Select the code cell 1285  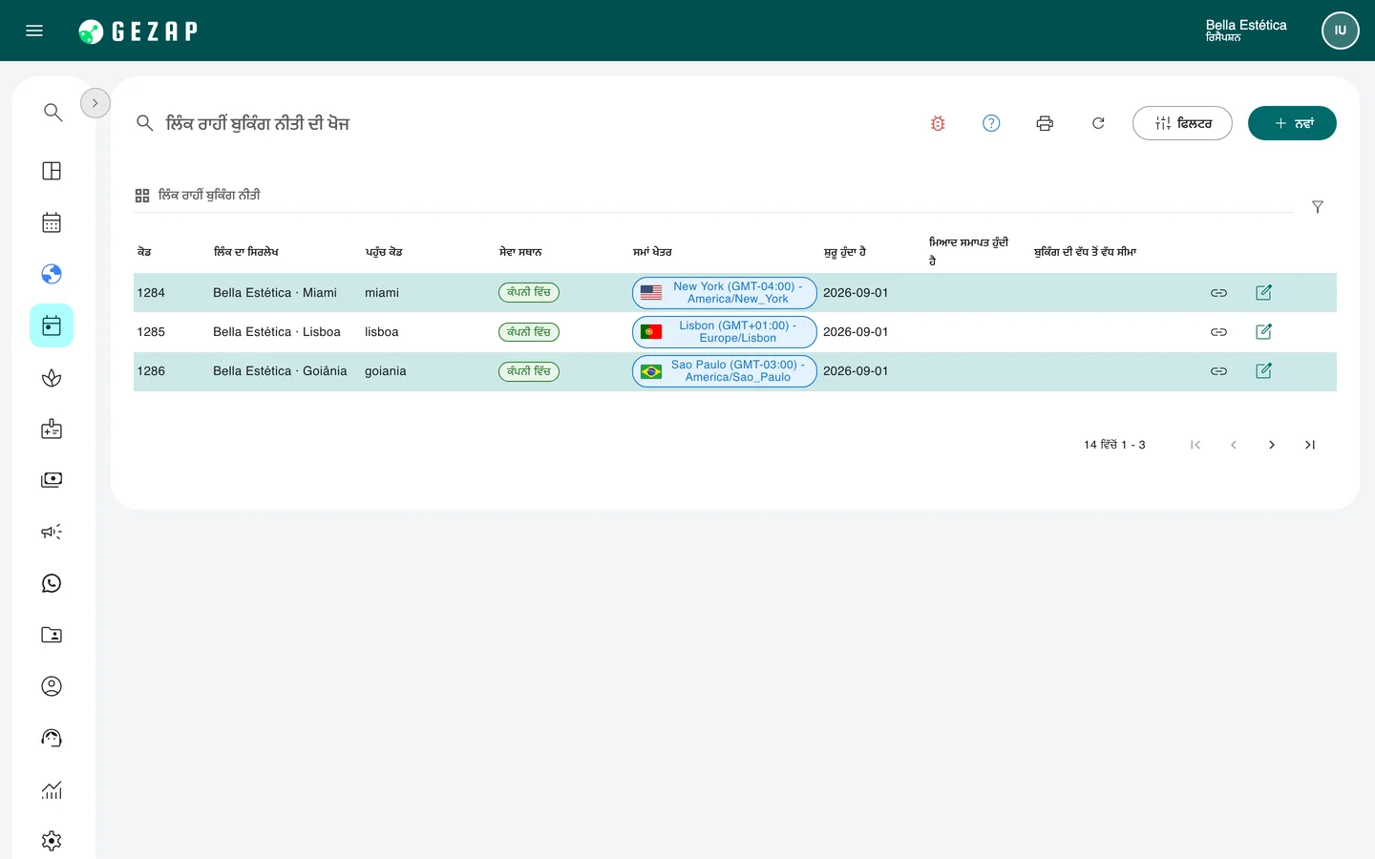click(x=151, y=332)
